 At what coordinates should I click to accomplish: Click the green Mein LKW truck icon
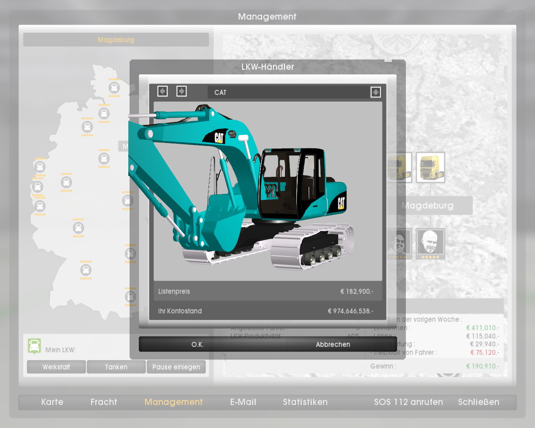(x=34, y=346)
